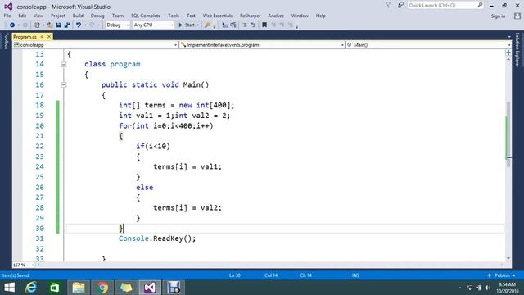This screenshot has height=295, width=524.
Task: Toggle the pin on Program.cs tab
Action: click(42, 36)
